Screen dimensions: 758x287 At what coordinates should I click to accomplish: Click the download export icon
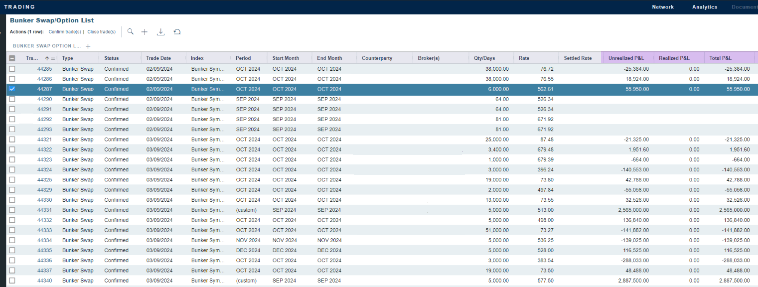click(160, 32)
